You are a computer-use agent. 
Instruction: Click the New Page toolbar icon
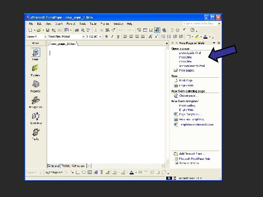pyautogui.click(x=30, y=30)
